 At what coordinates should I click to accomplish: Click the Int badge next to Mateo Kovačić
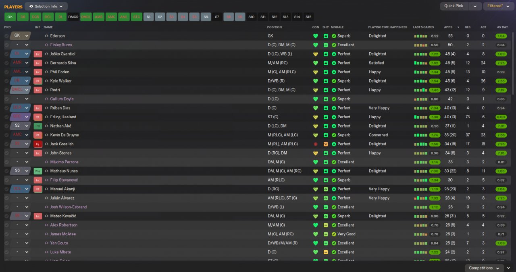point(38,216)
